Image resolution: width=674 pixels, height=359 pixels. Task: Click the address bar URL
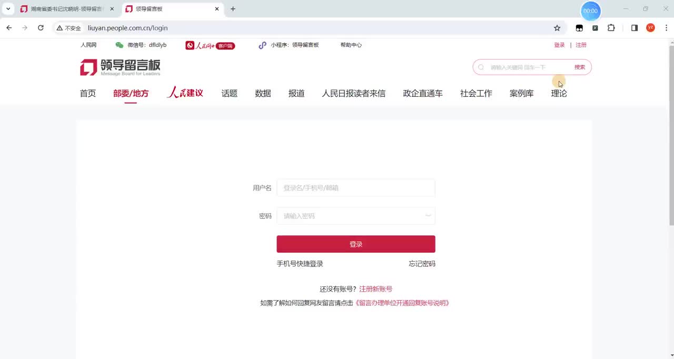pyautogui.click(x=128, y=28)
